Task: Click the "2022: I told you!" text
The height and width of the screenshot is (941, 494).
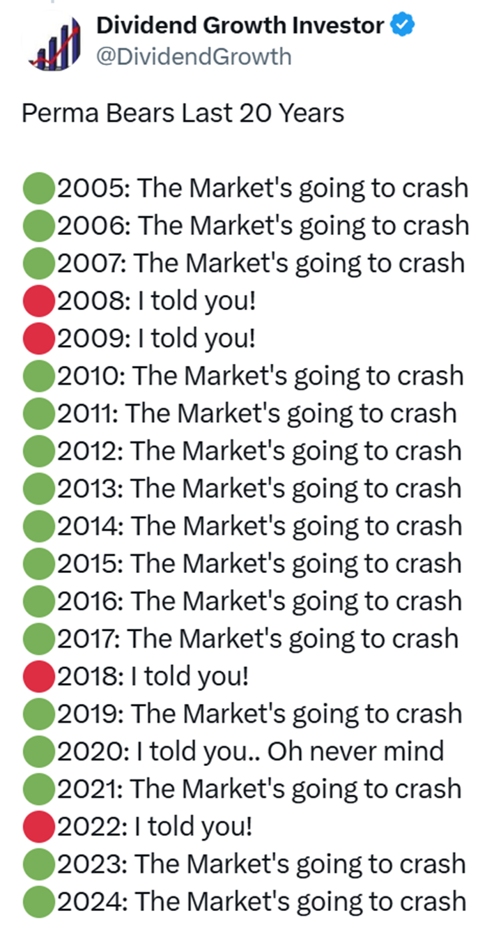Action: (x=155, y=827)
